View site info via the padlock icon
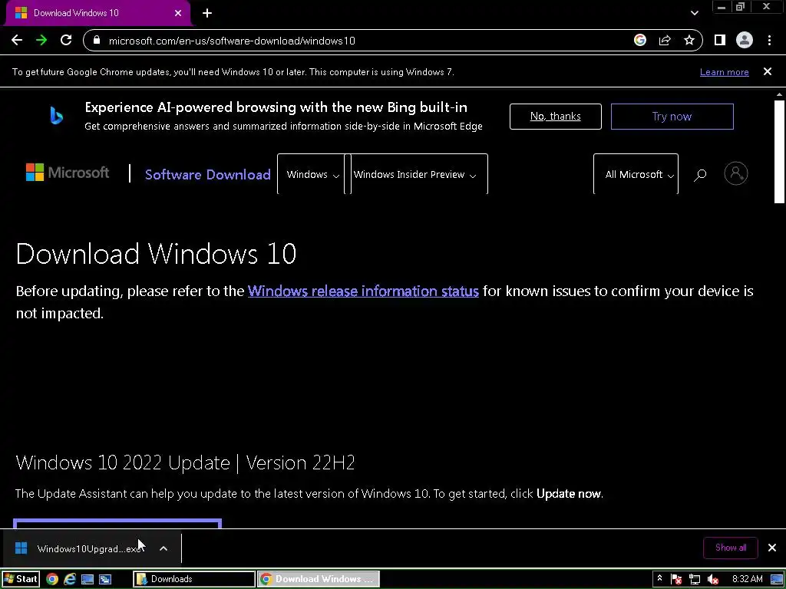 click(97, 41)
